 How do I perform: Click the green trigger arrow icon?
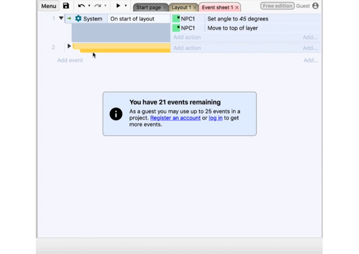tap(69, 18)
